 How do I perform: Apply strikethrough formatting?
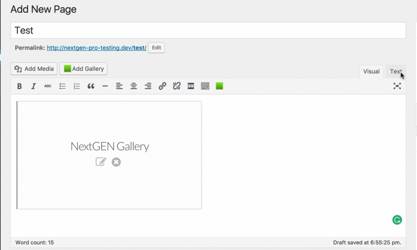[48, 86]
